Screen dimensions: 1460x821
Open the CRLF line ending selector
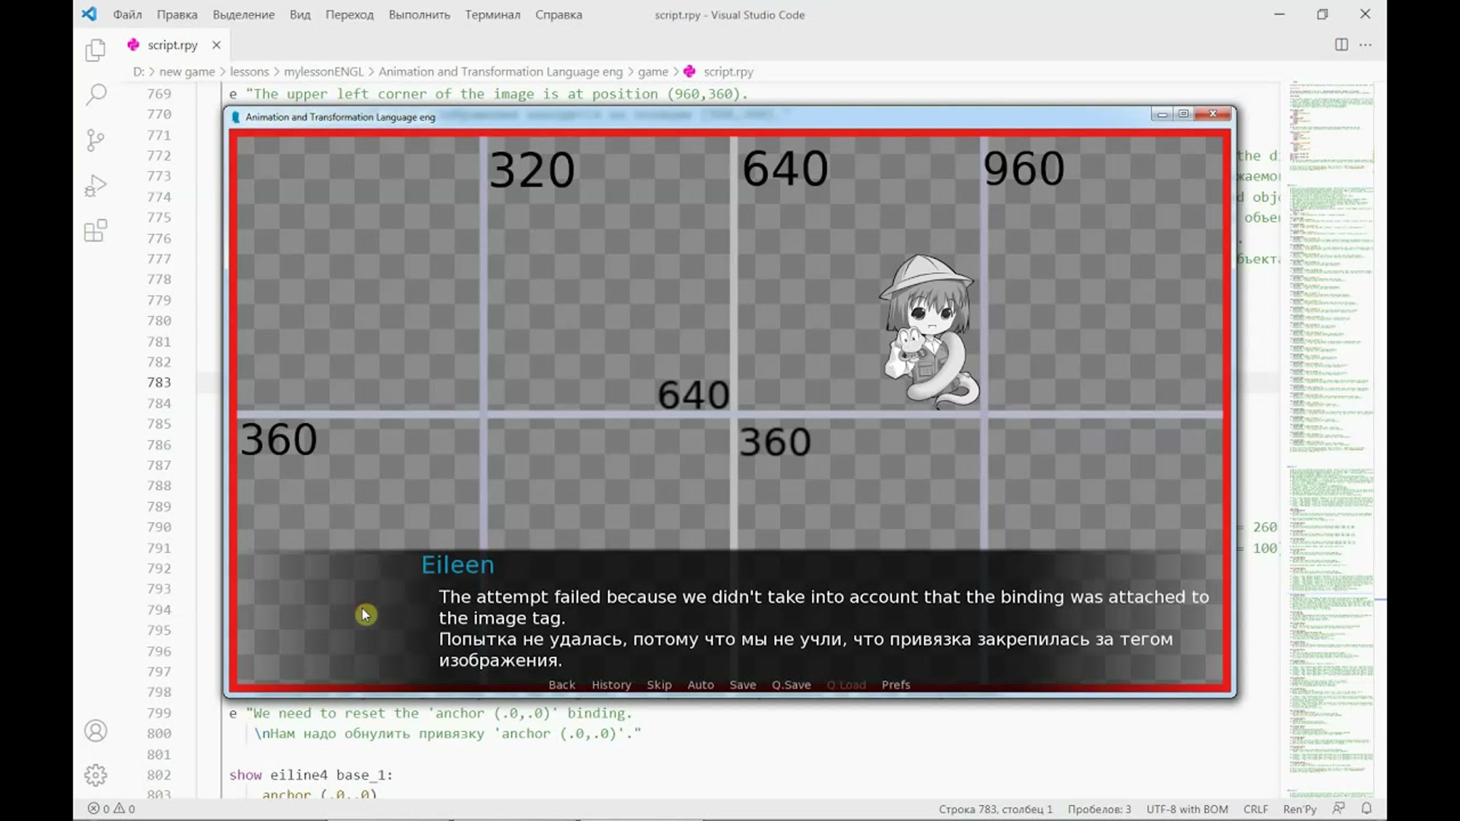point(1255,809)
